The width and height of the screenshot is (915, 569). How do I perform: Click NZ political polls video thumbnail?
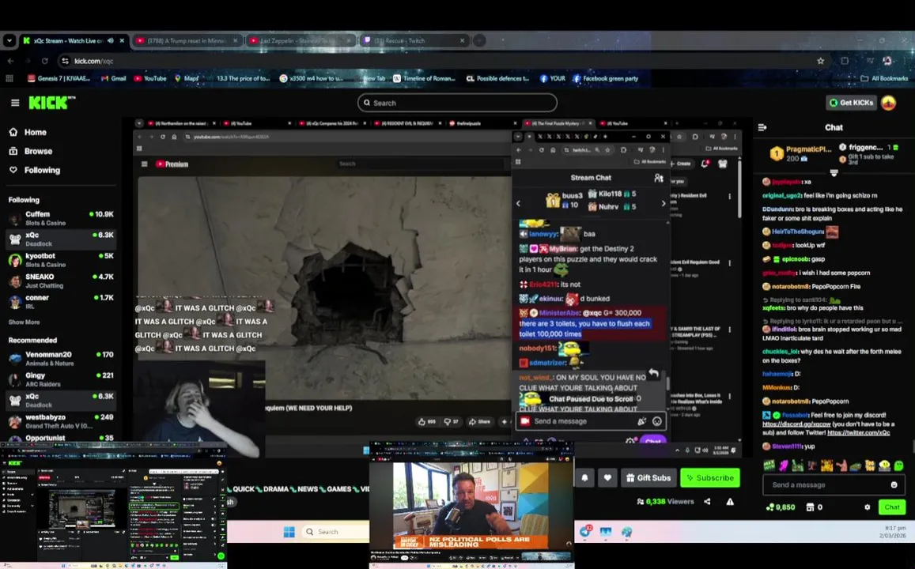[x=471, y=505]
